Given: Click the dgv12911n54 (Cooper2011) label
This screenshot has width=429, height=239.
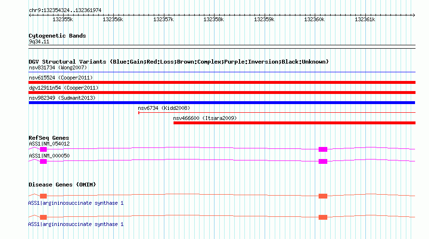Looking at the screenshot, I should (64, 88).
